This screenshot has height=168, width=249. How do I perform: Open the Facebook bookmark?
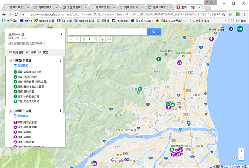[x=120, y=20]
